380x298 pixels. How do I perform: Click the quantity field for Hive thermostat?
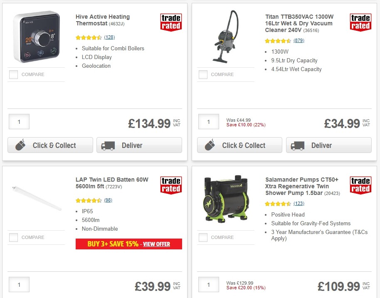(x=19, y=121)
